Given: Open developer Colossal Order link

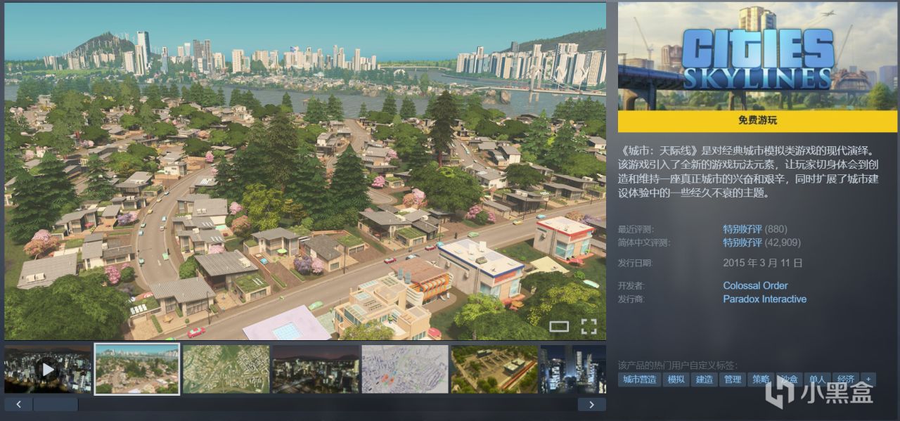Looking at the screenshot, I should click(x=755, y=285).
